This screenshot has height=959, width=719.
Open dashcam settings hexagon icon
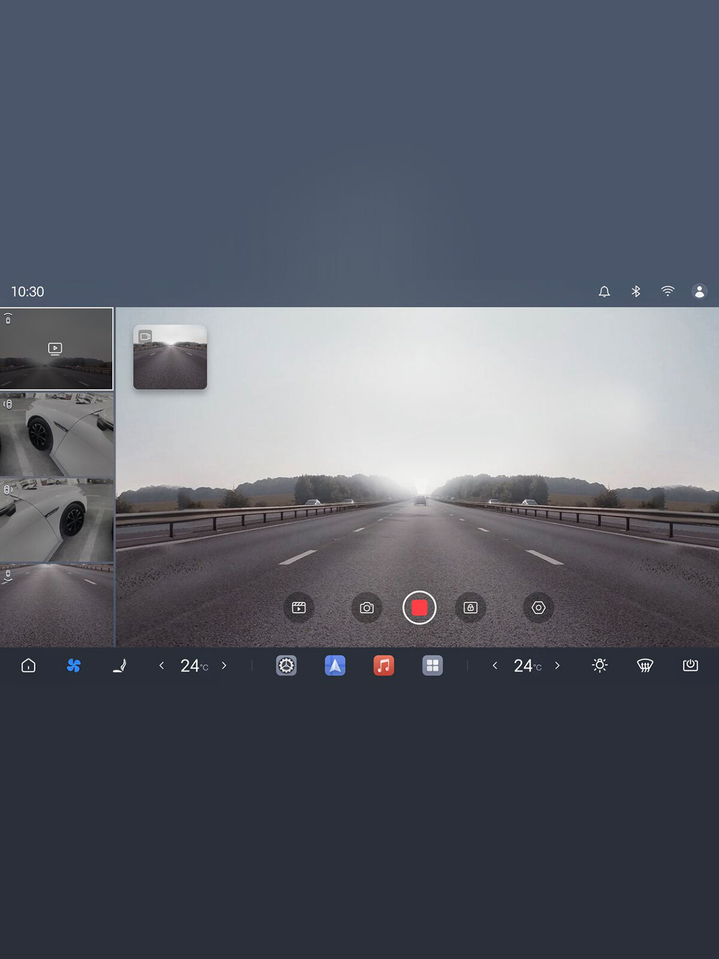click(x=539, y=608)
